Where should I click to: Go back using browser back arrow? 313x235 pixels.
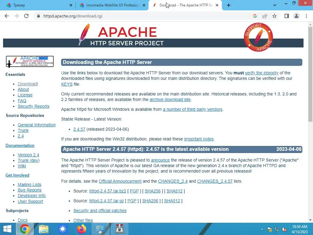click(7, 16)
